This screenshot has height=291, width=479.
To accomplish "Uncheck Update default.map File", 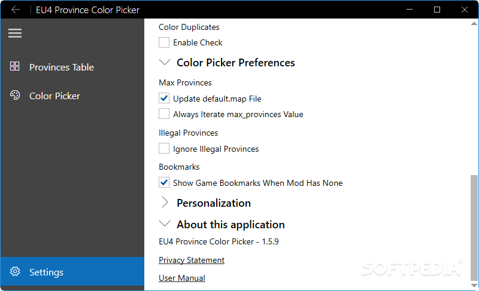I will pos(164,99).
